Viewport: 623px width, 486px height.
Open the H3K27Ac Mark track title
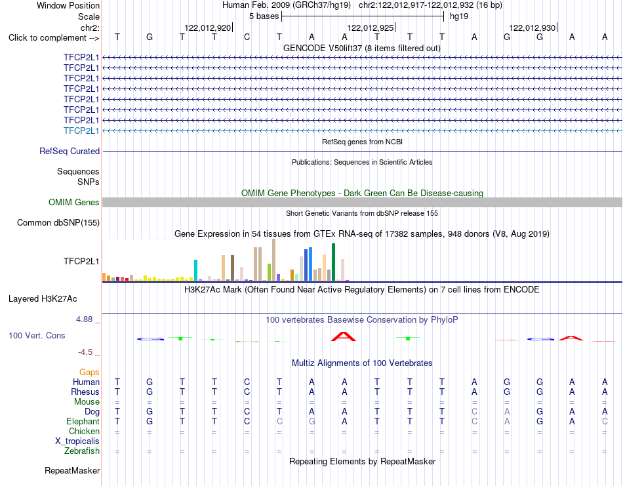click(x=361, y=289)
